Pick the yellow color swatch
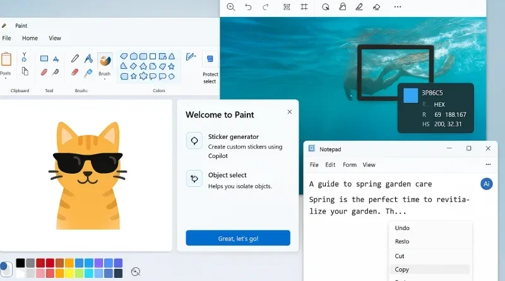This screenshot has height=281, width=505. click(x=69, y=273)
